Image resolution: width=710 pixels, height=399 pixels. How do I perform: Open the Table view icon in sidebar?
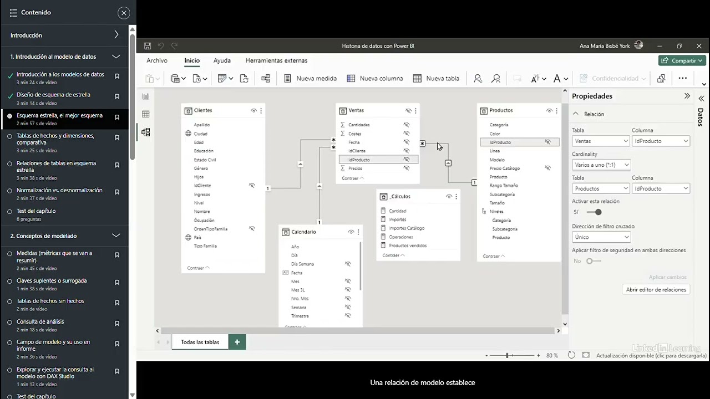click(145, 114)
